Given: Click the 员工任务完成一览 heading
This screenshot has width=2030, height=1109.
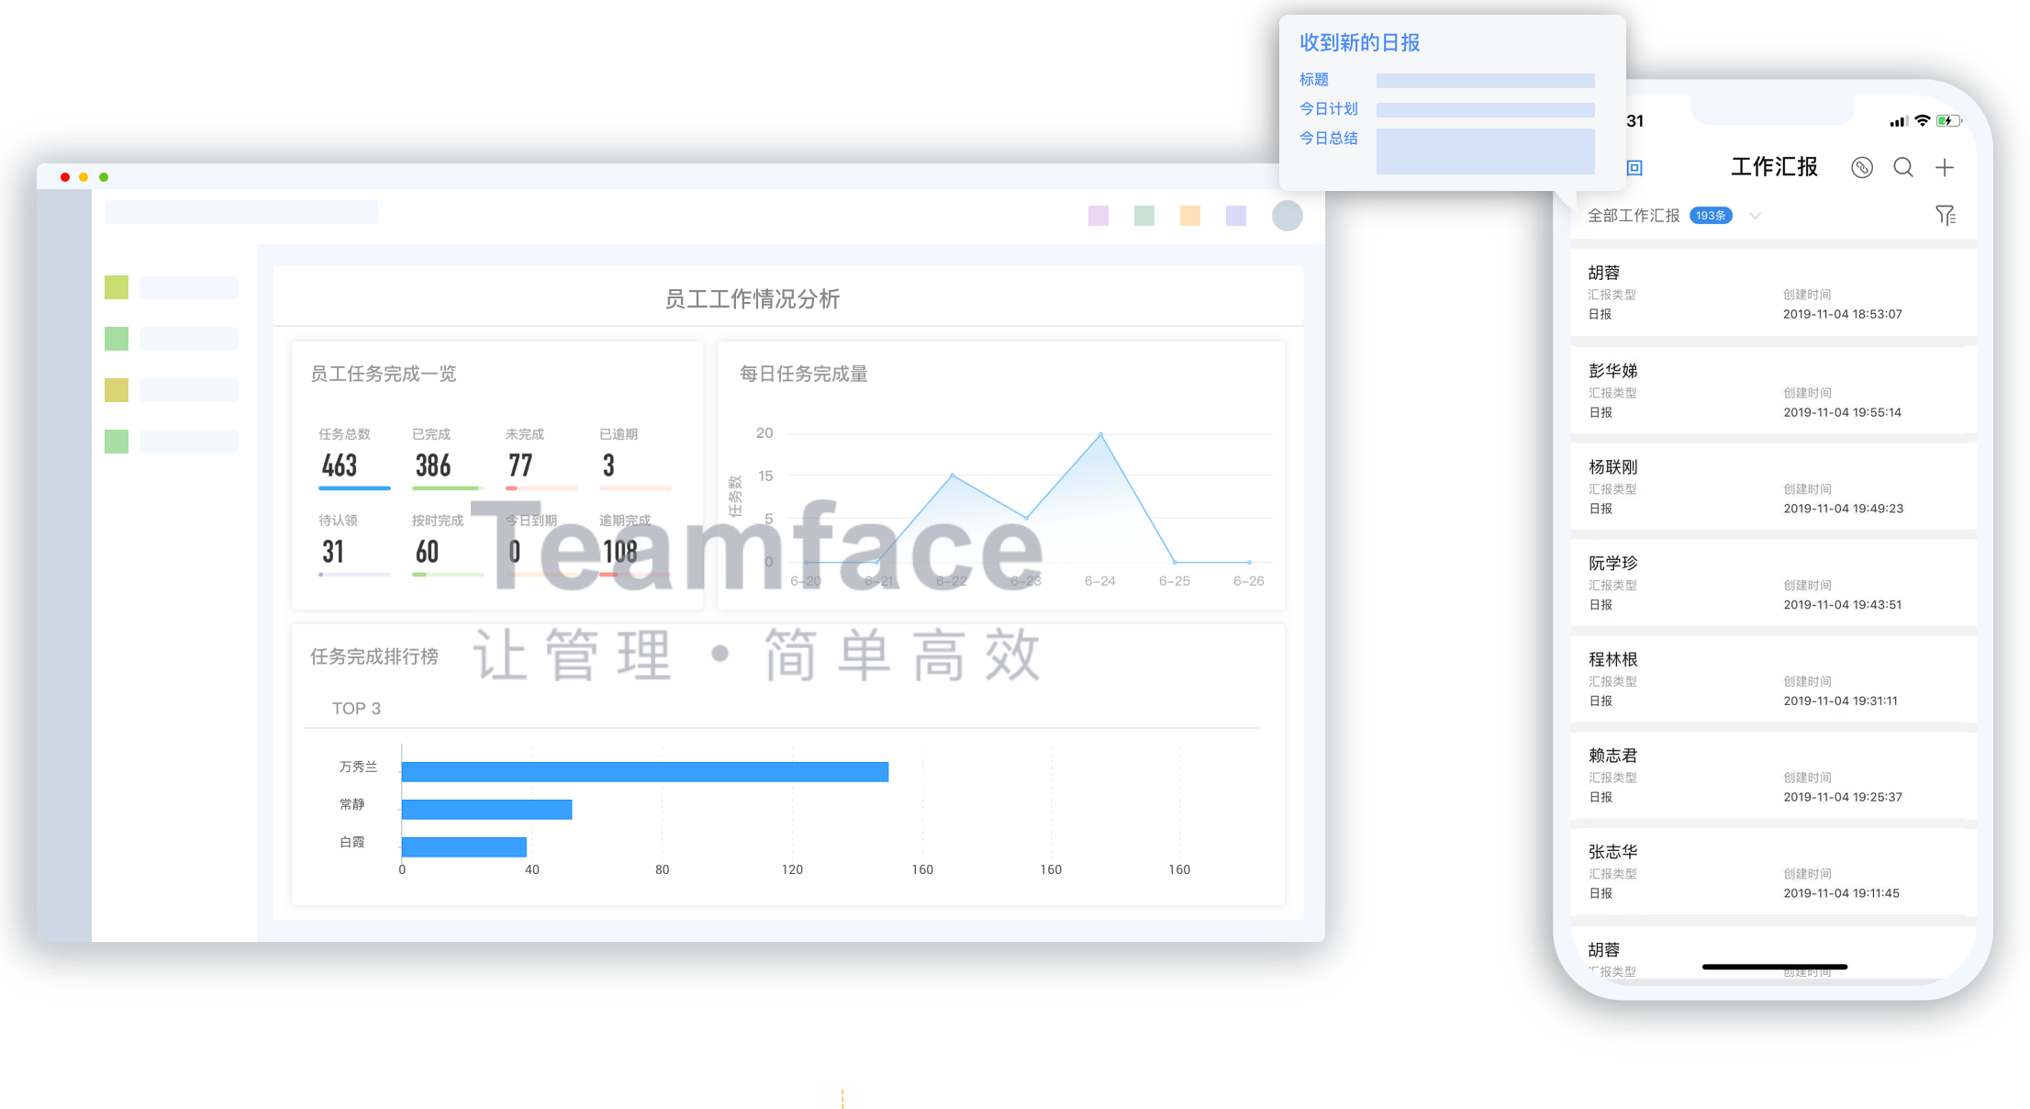Looking at the screenshot, I should pyautogui.click(x=383, y=374).
